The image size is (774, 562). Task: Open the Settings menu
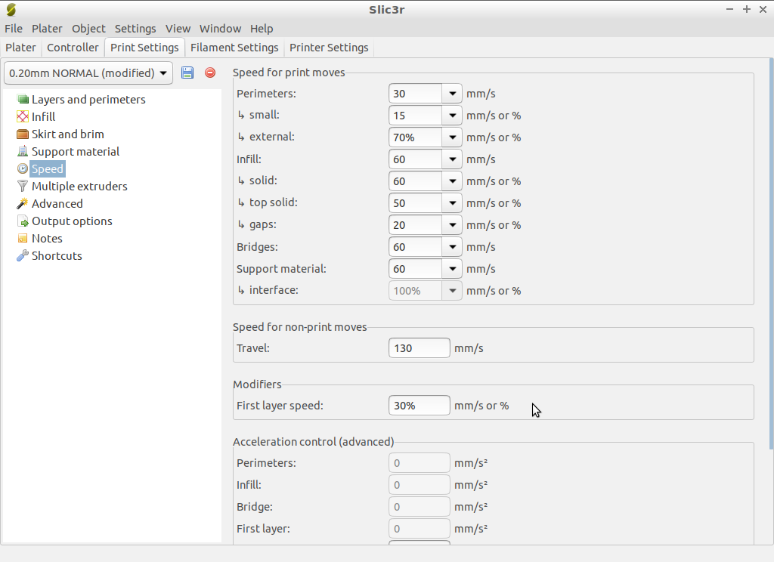click(x=135, y=29)
